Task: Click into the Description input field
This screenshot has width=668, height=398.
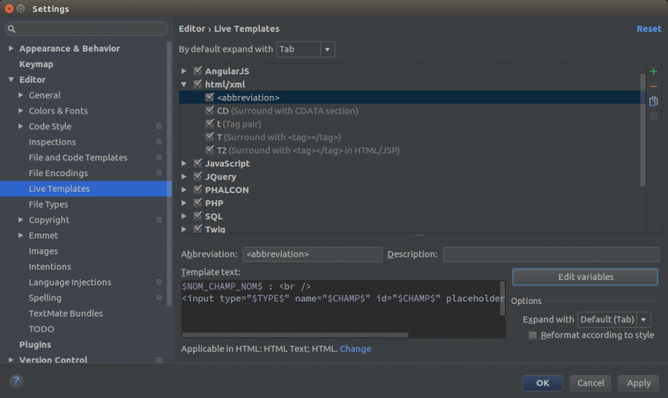Action: pos(551,254)
